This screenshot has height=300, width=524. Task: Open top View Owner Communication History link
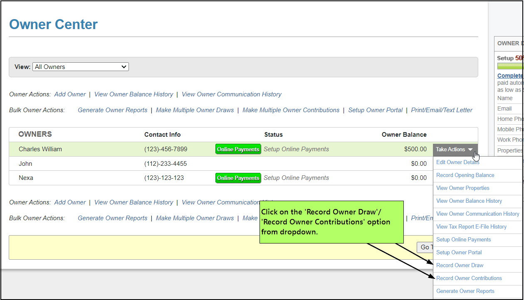[231, 94]
